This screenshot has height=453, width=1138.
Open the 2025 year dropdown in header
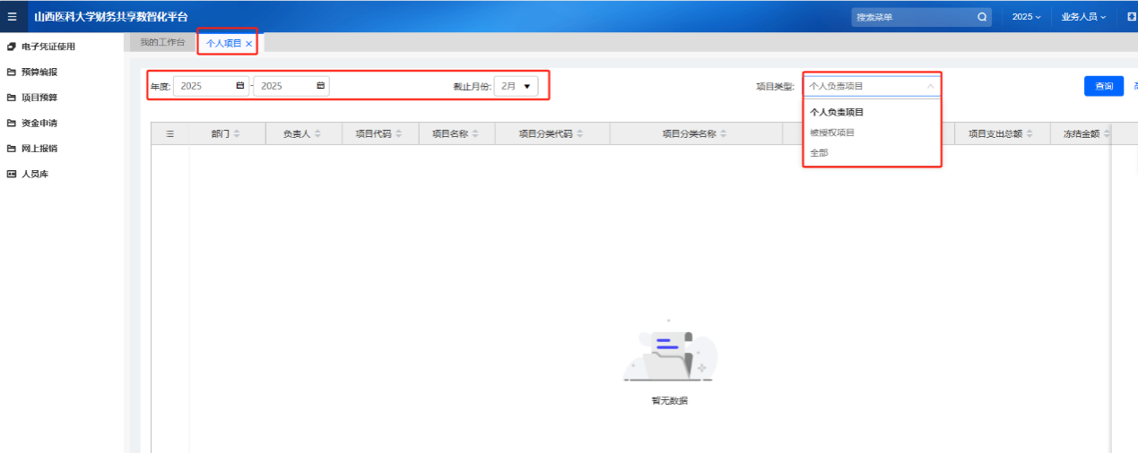(x=1026, y=17)
